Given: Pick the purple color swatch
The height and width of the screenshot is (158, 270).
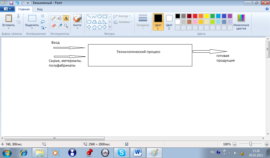Looking at the screenshot, I should (x=230, y=16).
